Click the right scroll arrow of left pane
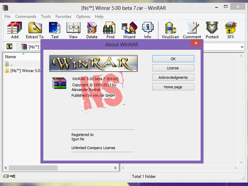This screenshot has width=248, height=186. pos(115,168)
